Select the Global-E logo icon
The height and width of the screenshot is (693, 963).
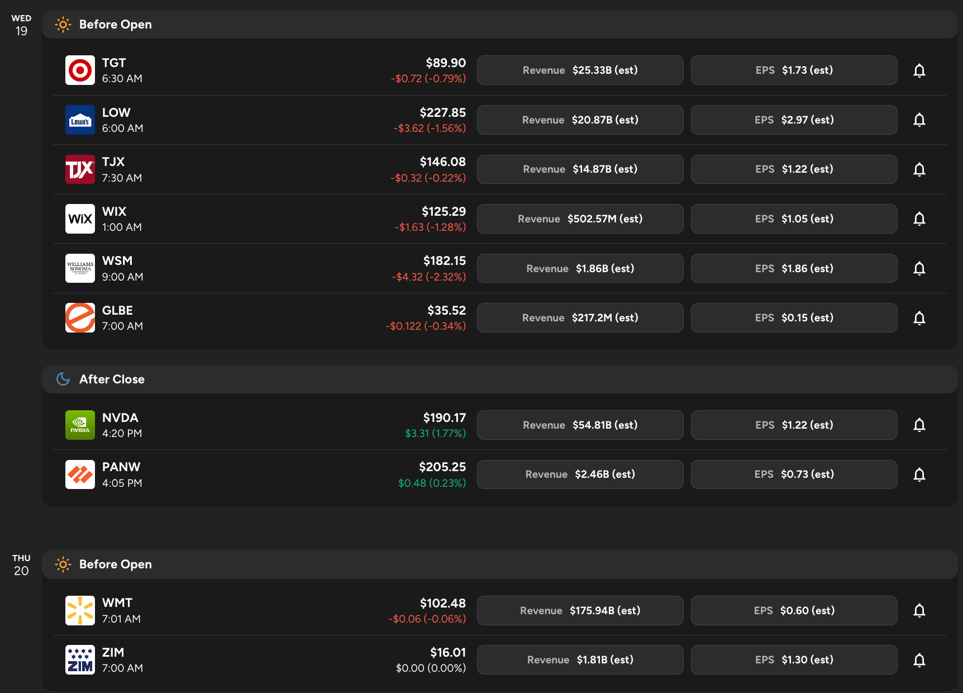coord(80,317)
